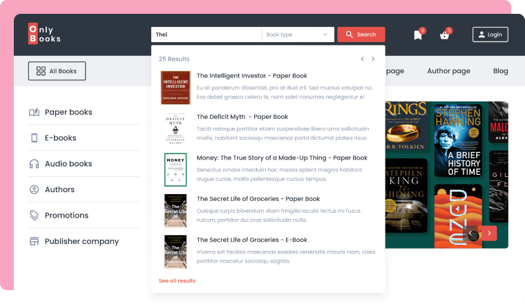Click the dark previous-slide carousel arrow
This screenshot has height=304, width=525.
point(470,234)
